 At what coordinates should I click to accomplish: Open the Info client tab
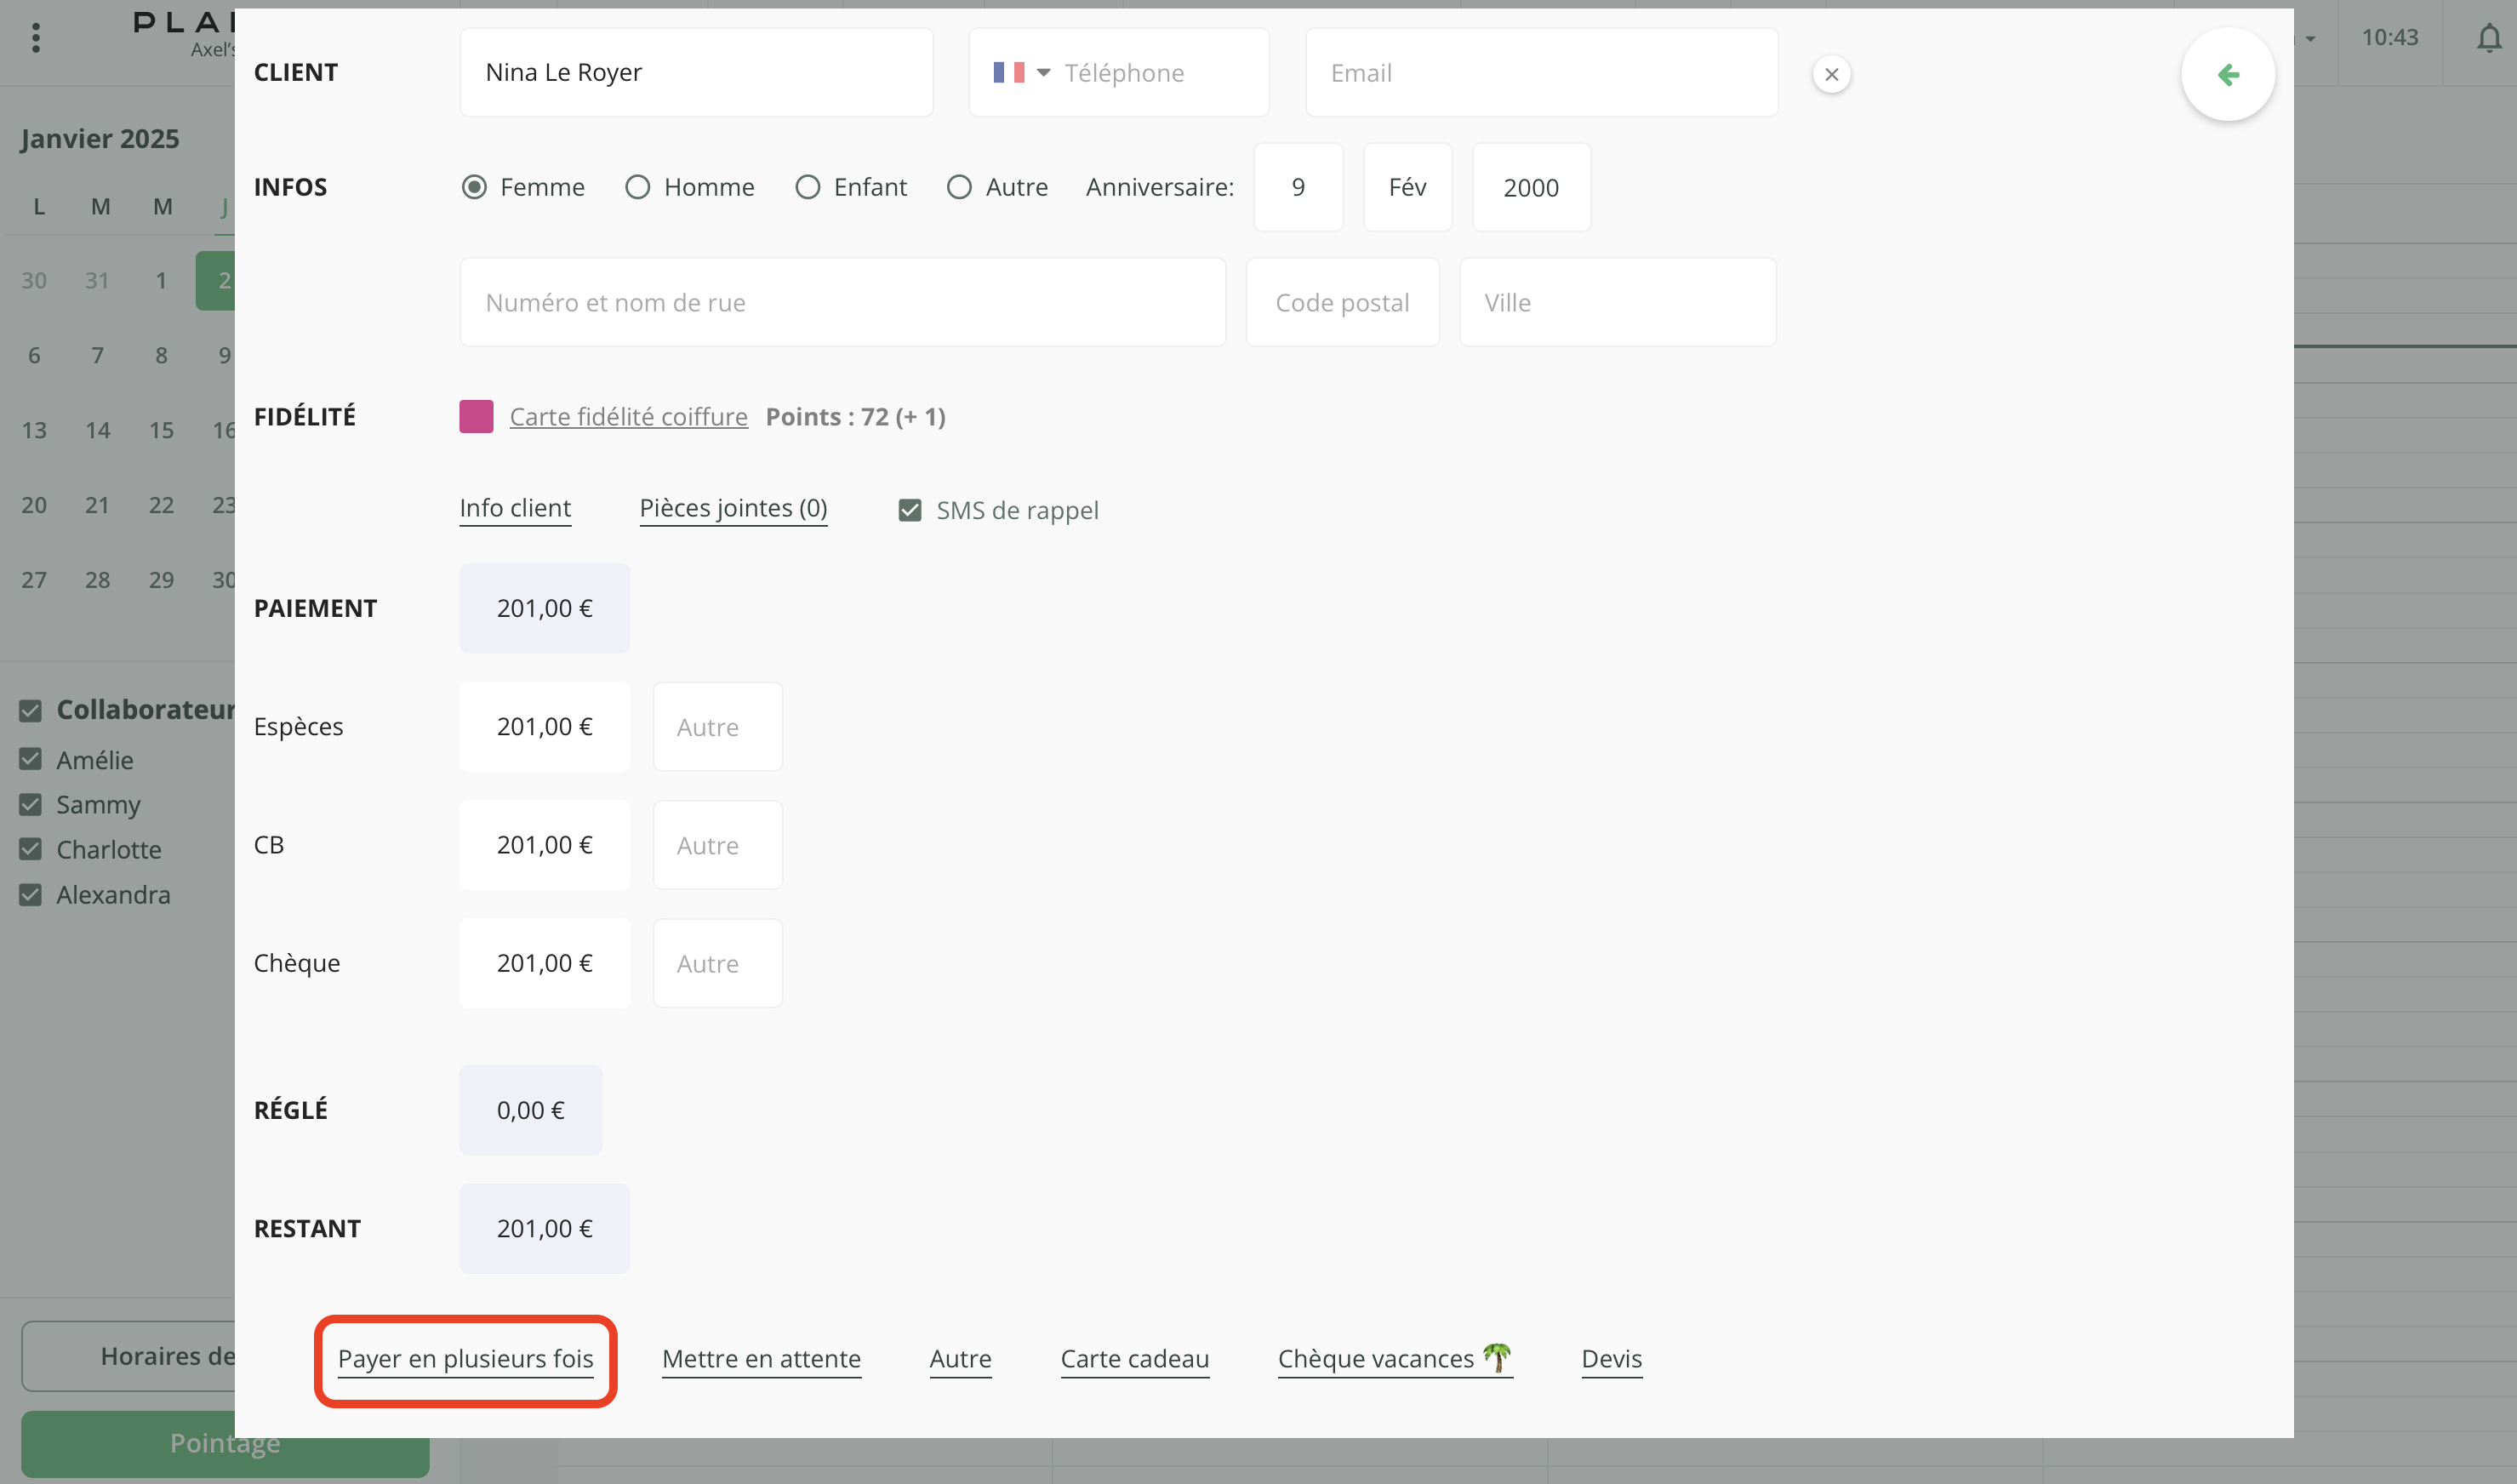[x=515, y=508]
